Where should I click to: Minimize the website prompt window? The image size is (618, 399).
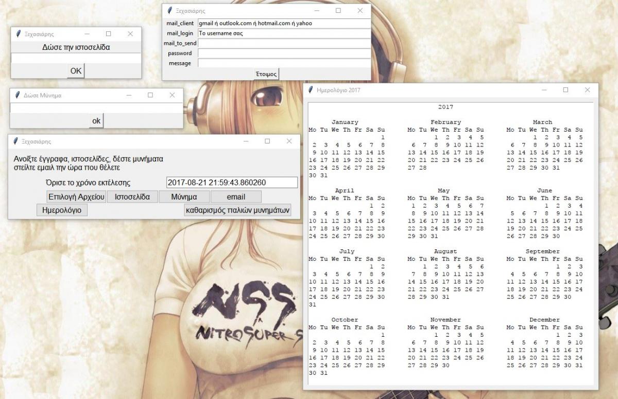(x=87, y=34)
